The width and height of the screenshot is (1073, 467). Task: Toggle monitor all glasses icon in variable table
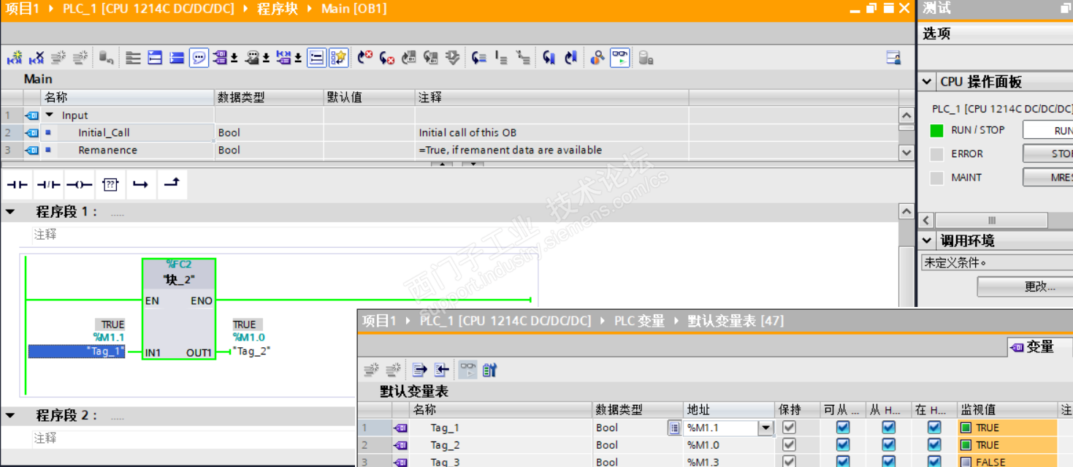point(468,370)
